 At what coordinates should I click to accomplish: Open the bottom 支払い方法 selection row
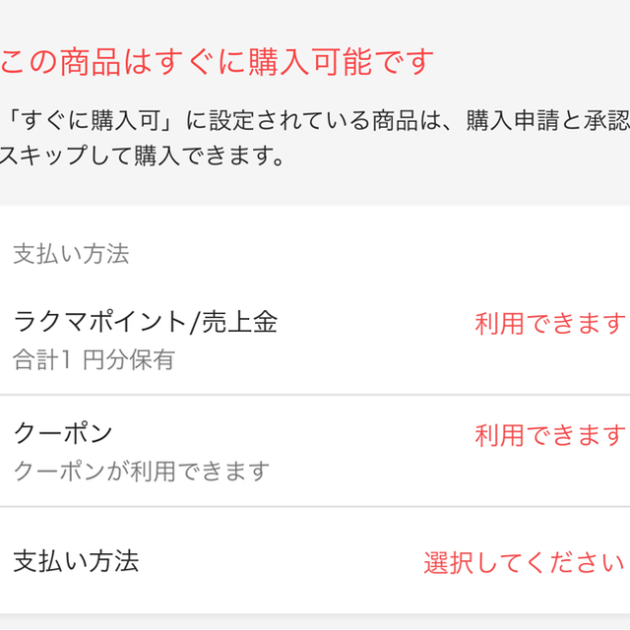[315, 560]
